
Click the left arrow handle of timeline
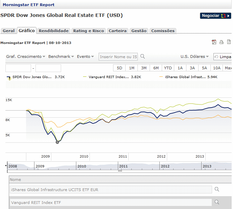[6, 165]
